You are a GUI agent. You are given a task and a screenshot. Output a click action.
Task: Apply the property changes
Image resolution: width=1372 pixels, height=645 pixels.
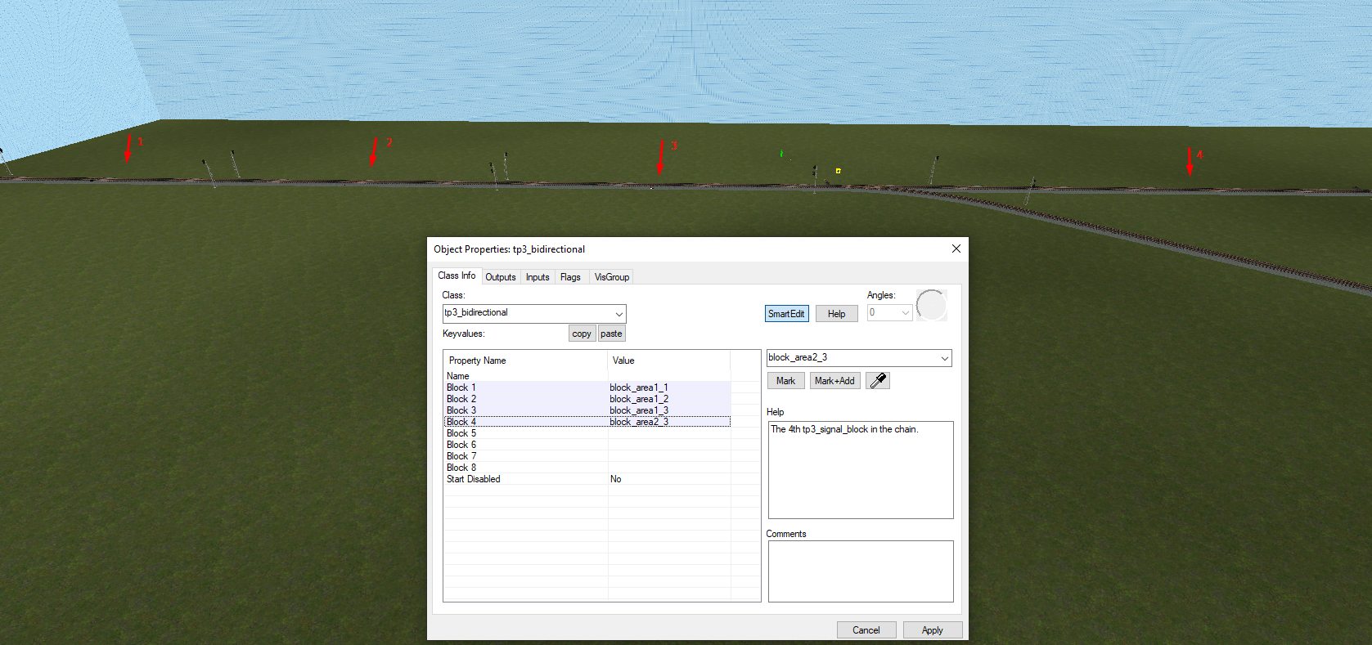[x=933, y=629]
